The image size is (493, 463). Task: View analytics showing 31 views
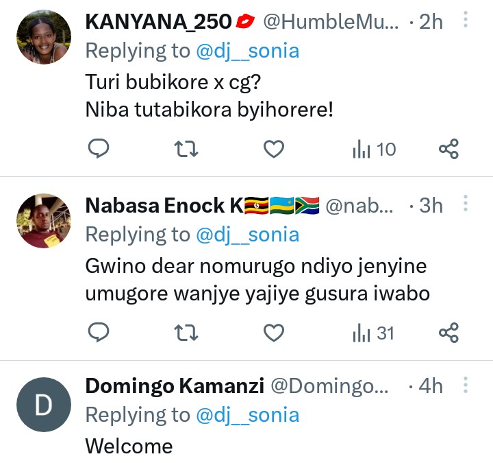(x=374, y=333)
